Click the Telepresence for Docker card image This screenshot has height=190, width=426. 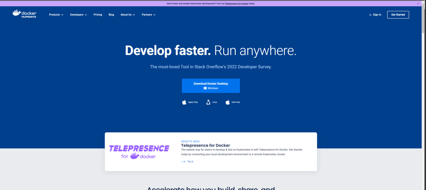point(139,151)
